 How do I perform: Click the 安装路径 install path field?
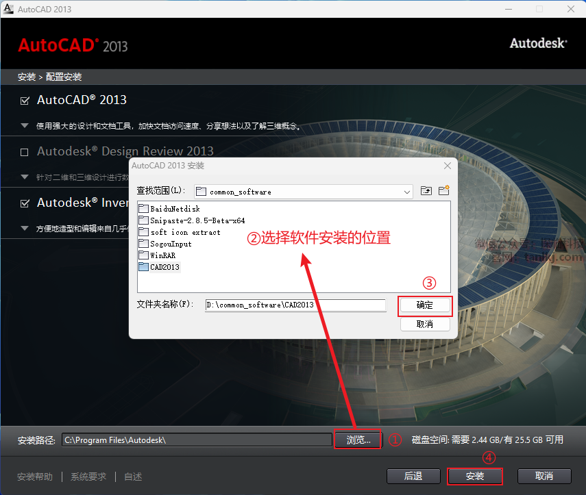[x=197, y=440]
